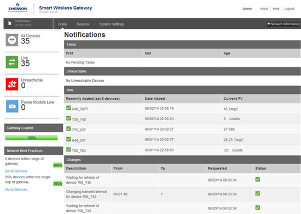This screenshot has width=301, height=214.
Task: Open the System Settings menu
Action: coord(112,24)
